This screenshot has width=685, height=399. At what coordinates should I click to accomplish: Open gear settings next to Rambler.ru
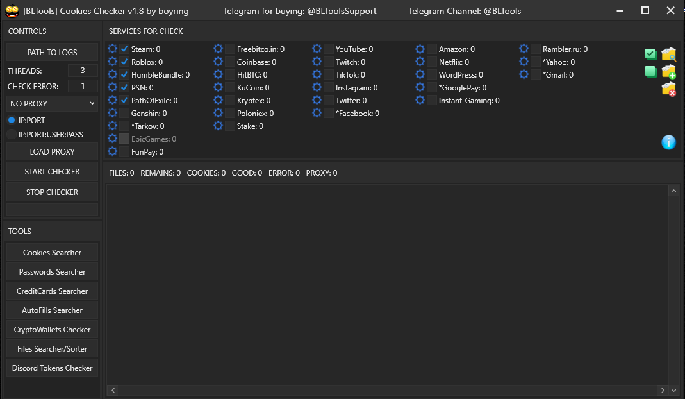pyautogui.click(x=524, y=49)
